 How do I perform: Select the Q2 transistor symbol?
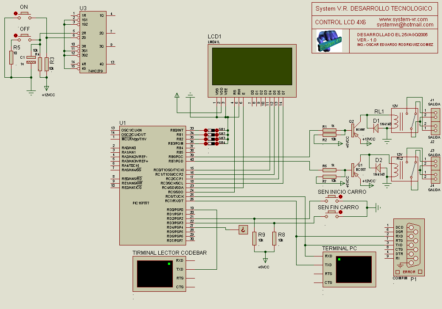pos(354,129)
